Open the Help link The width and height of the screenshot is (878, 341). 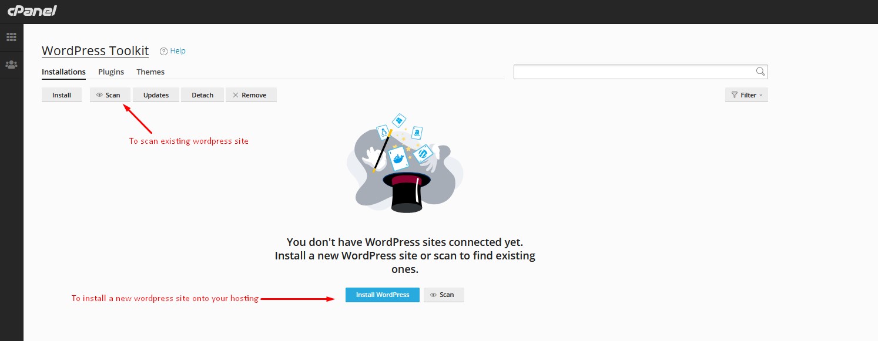point(177,51)
